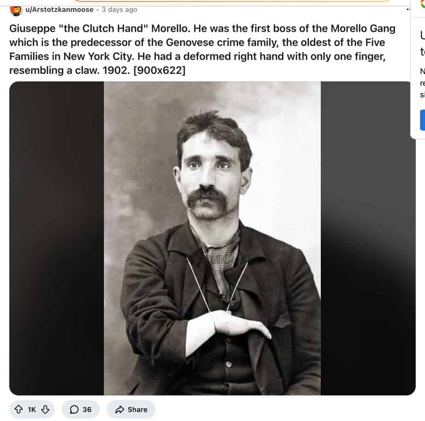Click the small description text in Google popup
425x421 pixels.
[423, 83]
